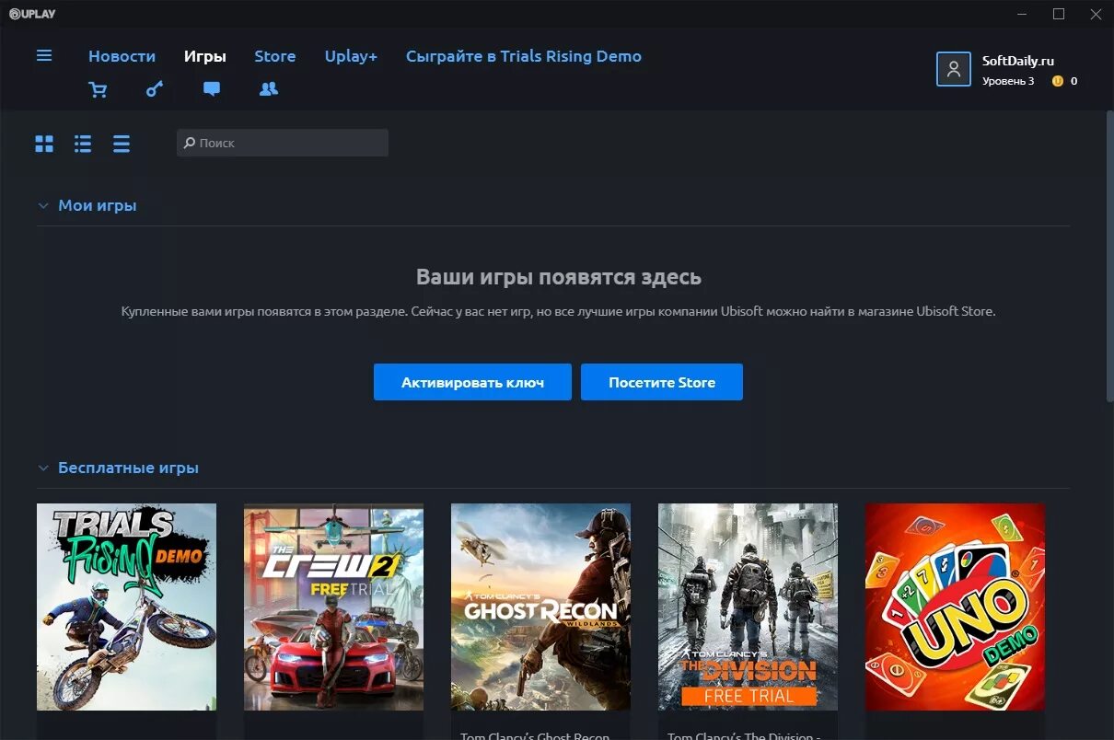The image size is (1114, 740).
Task: Click the key activation icon
Action: point(155,89)
